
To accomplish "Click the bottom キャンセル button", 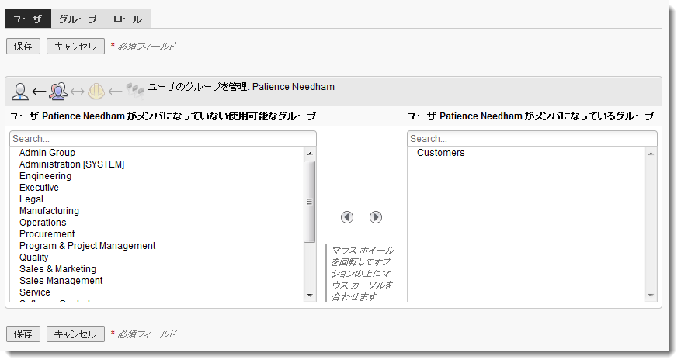I will [x=75, y=334].
